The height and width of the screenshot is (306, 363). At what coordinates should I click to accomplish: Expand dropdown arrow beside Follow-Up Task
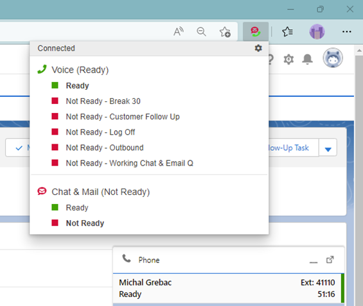click(328, 148)
